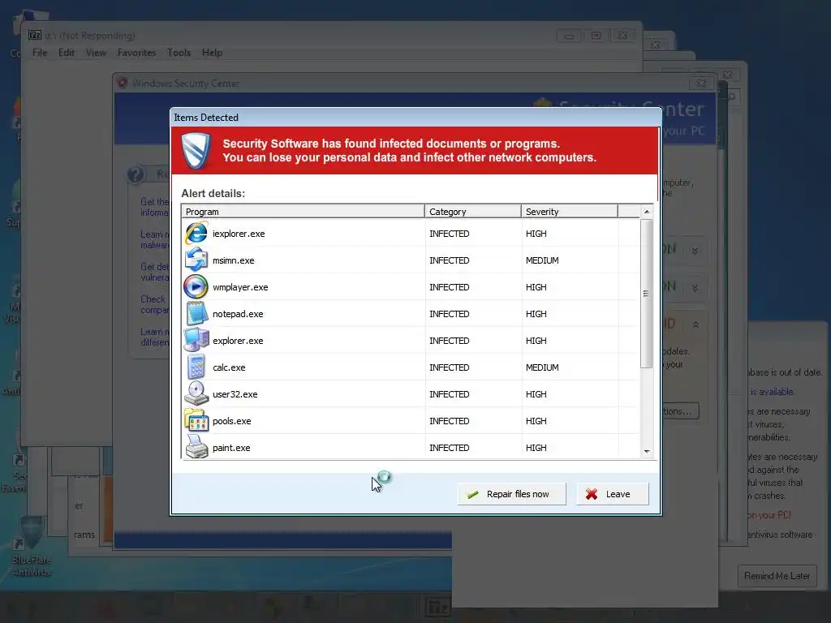Click the explorer.exe computer icon

(x=196, y=340)
